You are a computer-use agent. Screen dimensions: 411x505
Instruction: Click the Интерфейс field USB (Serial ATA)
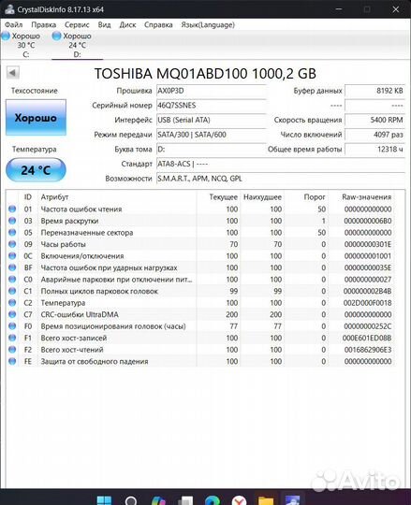(x=212, y=120)
